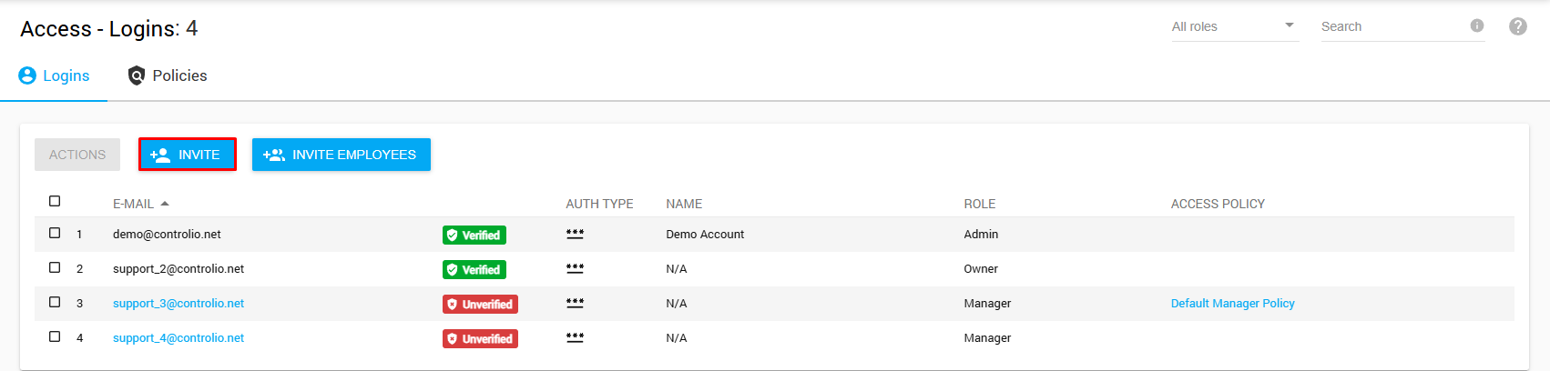This screenshot has width=1550, height=371.
Task: Switch to the Policies tab
Action: pyautogui.click(x=168, y=75)
